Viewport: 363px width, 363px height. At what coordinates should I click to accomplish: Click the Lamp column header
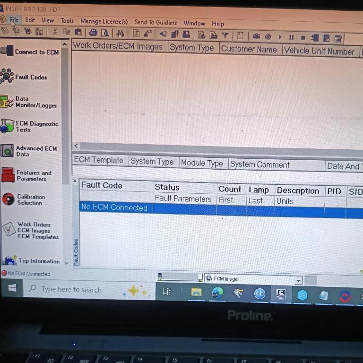click(260, 190)
